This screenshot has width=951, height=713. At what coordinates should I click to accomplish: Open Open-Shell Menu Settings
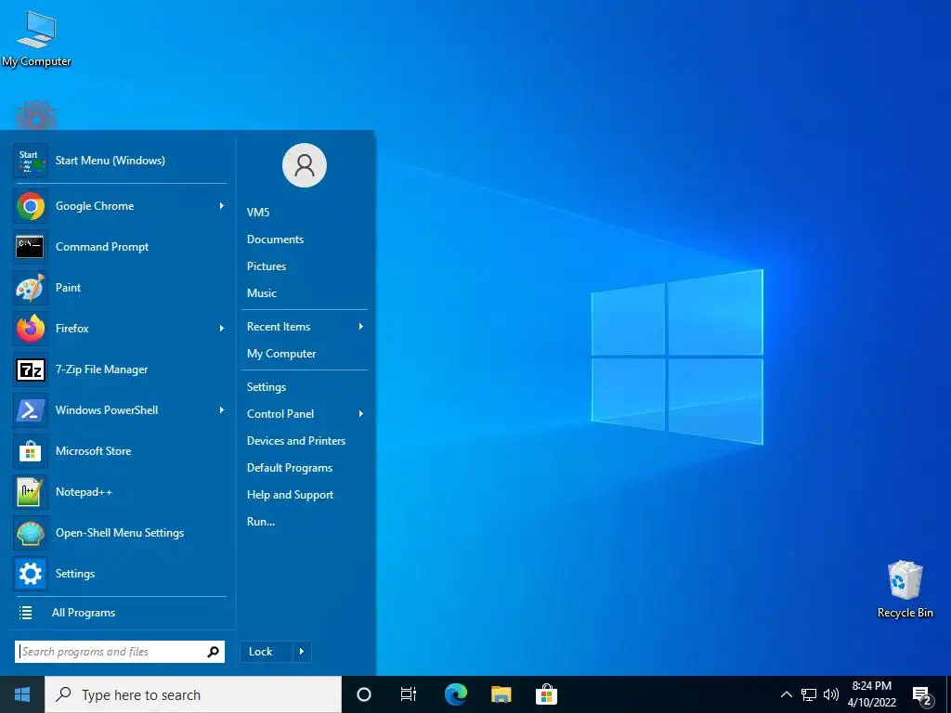pyautogui.click(x=120, y=533)
